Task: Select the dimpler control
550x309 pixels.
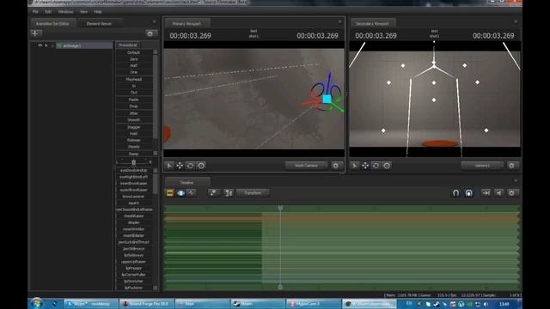Action: pos(134,222)
